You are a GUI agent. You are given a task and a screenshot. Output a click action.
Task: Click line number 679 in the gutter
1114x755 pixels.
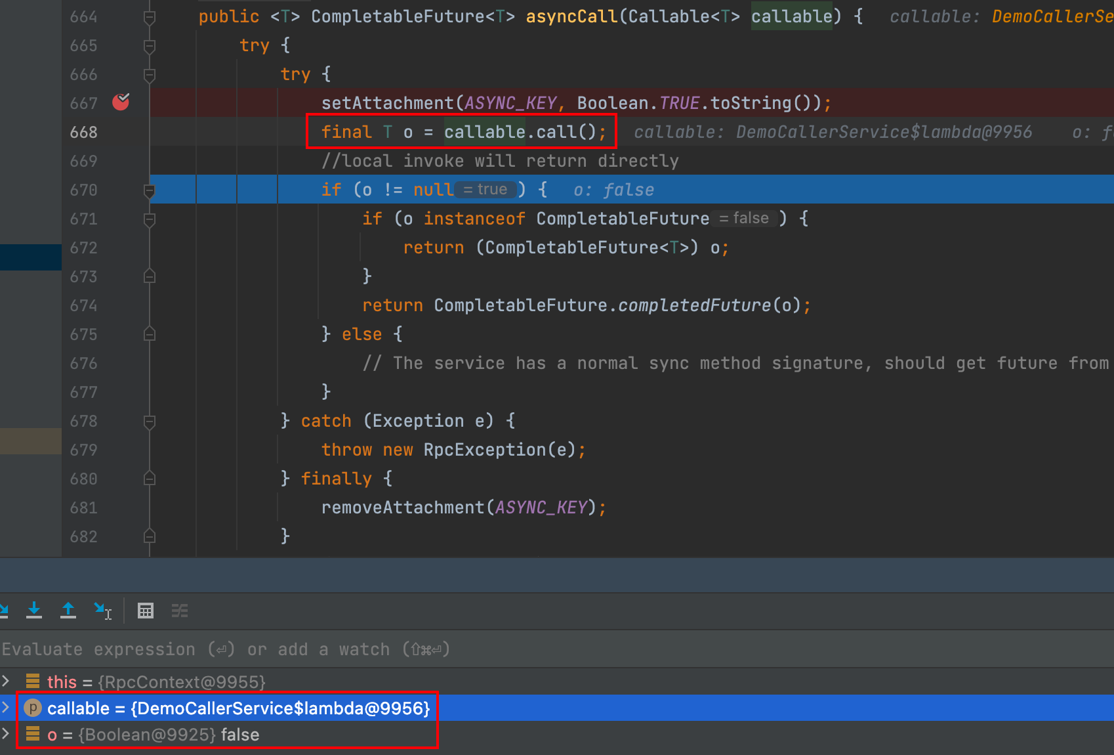[84, 450]
